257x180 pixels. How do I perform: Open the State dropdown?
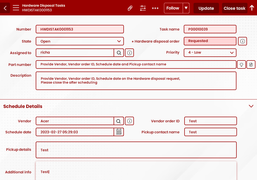119,41
